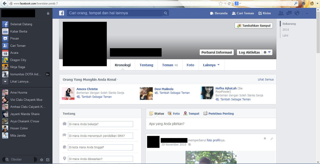Click the current city input field
Viewport: 320px width, 164px height.
tap(100, 147)
